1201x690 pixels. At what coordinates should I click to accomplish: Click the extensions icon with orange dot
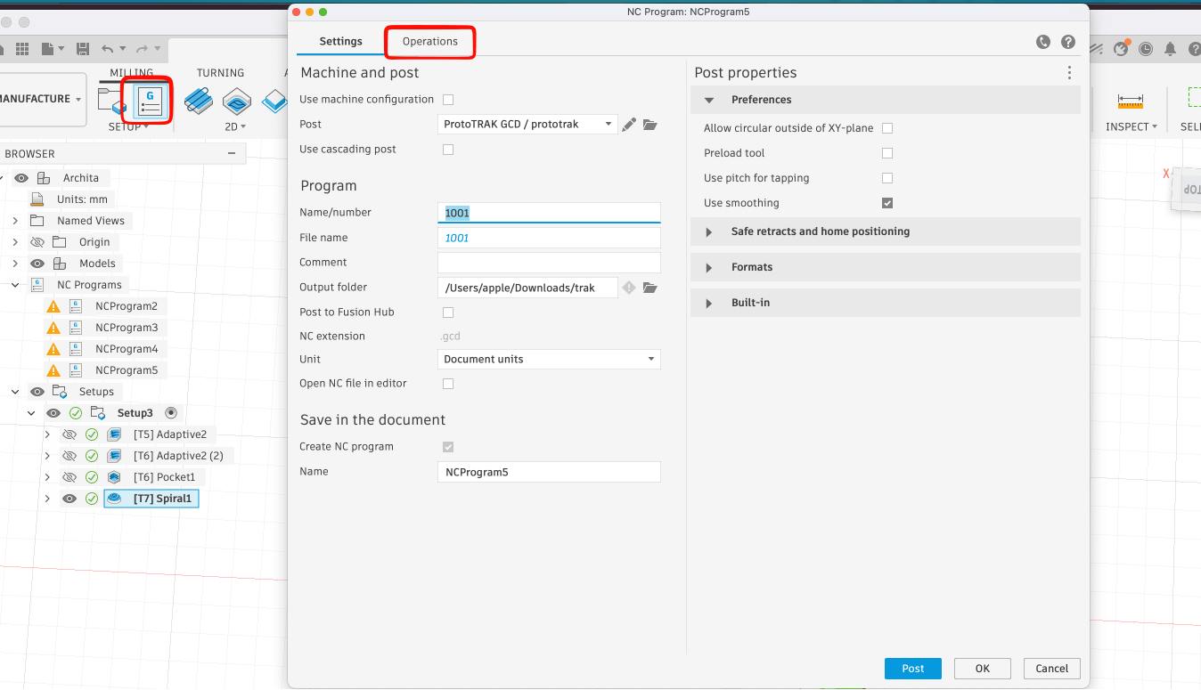pos(1123,48)
